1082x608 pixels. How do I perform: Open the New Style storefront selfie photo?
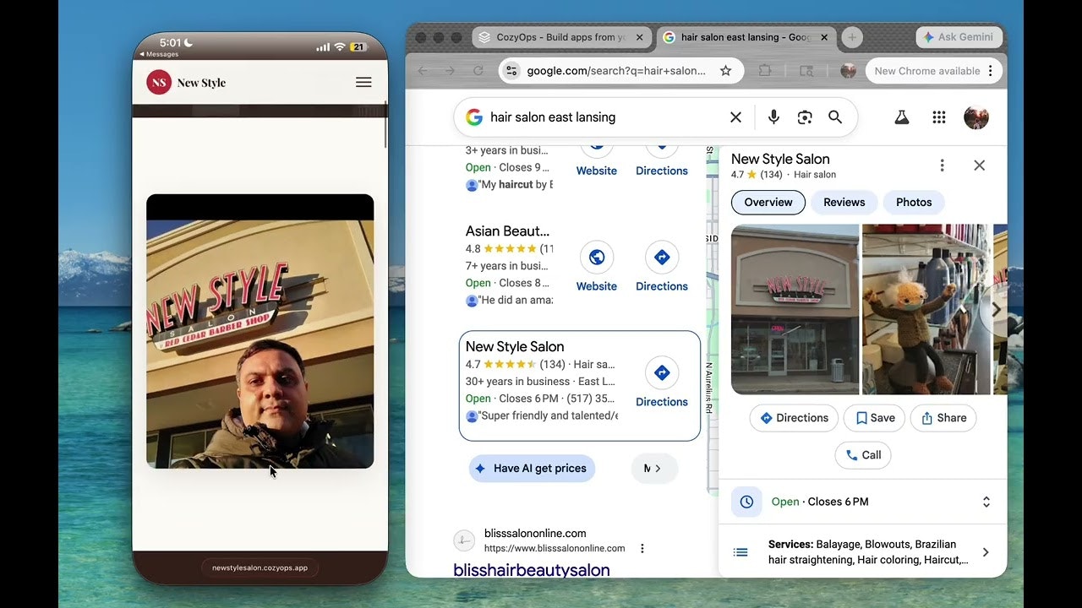(260, 331)
